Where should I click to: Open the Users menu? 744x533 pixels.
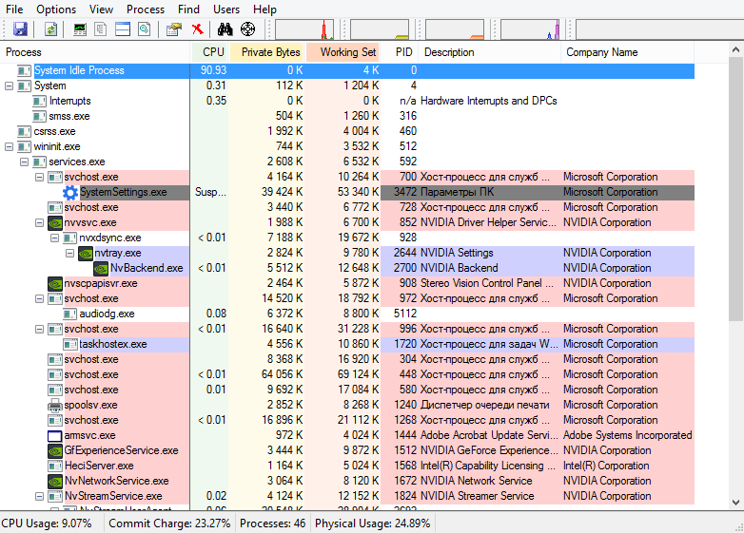point(226,9)
